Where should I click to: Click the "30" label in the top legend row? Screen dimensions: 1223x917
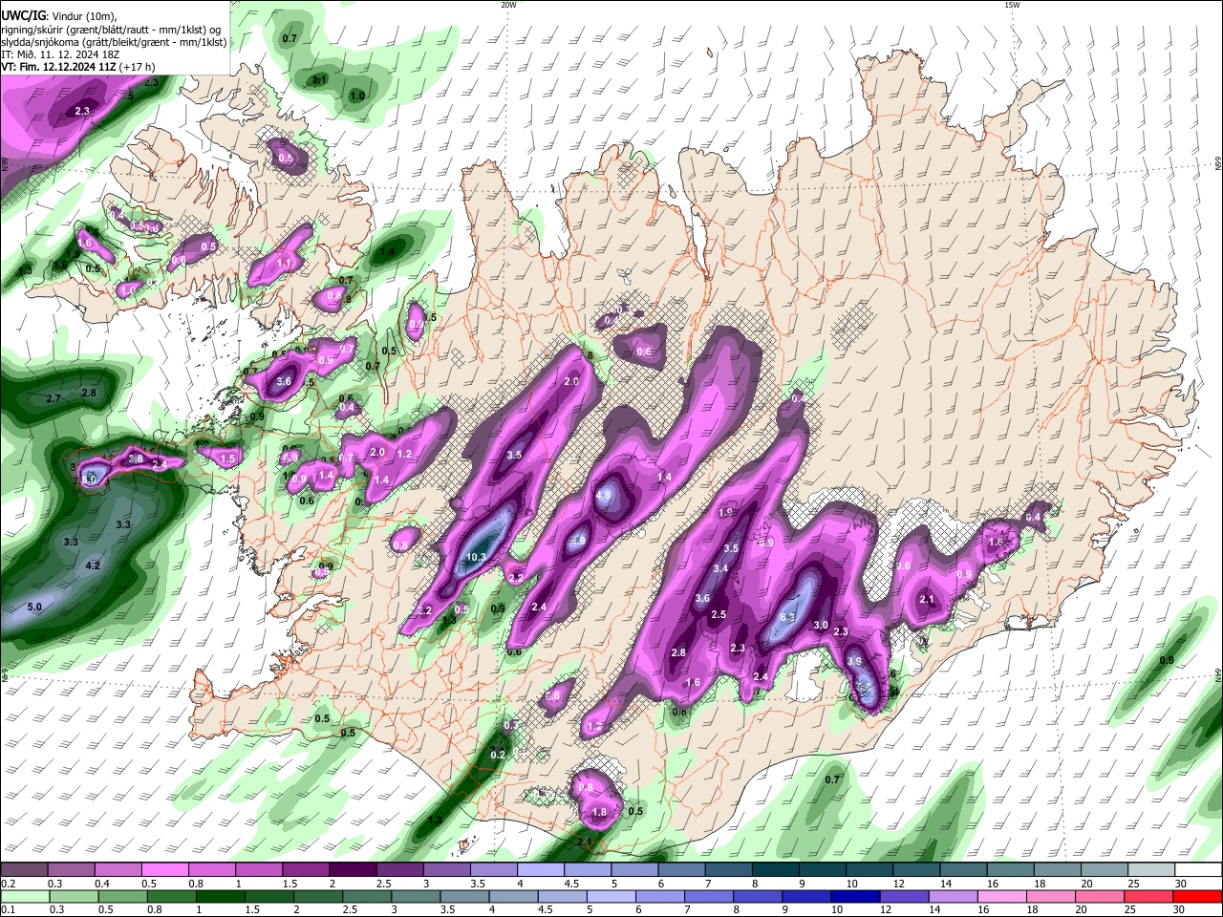[1181, 884]
